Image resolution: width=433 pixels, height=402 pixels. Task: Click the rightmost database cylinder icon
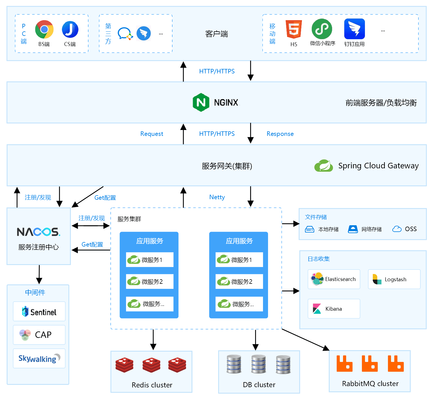click(x=283, y=364)
